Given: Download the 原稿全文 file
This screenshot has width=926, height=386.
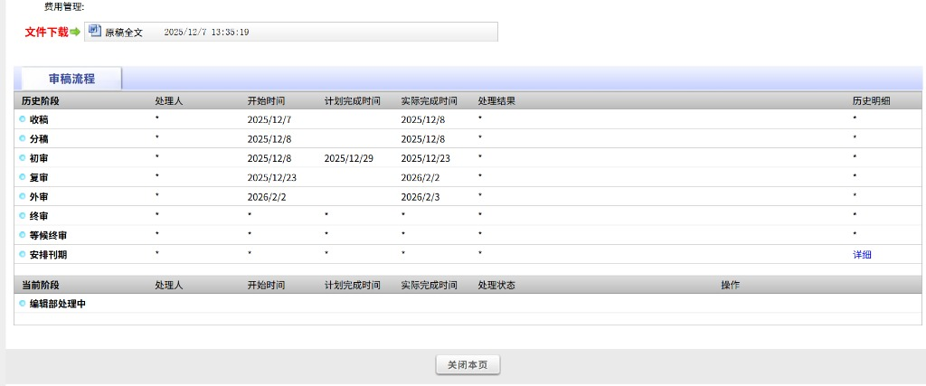Looking at the screenshot, I should coord(124,33).
